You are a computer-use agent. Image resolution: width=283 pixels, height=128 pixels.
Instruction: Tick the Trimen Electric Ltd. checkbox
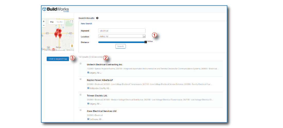point(81,95)
